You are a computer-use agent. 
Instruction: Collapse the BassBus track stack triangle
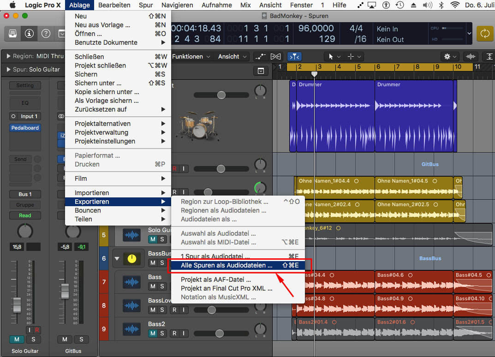click(x=117, y=258)
